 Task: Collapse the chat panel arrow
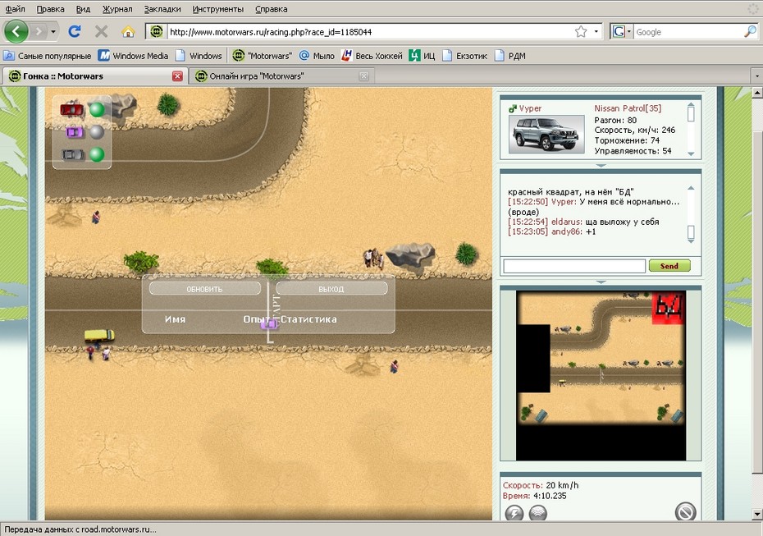point(601,282)
